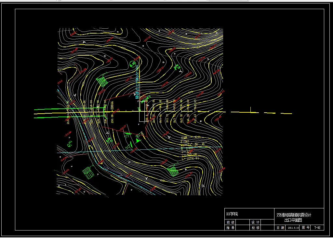This screenshot has width=333, height=238.
Task: Click the "XX学院" title block text
Action: [232, 214]
